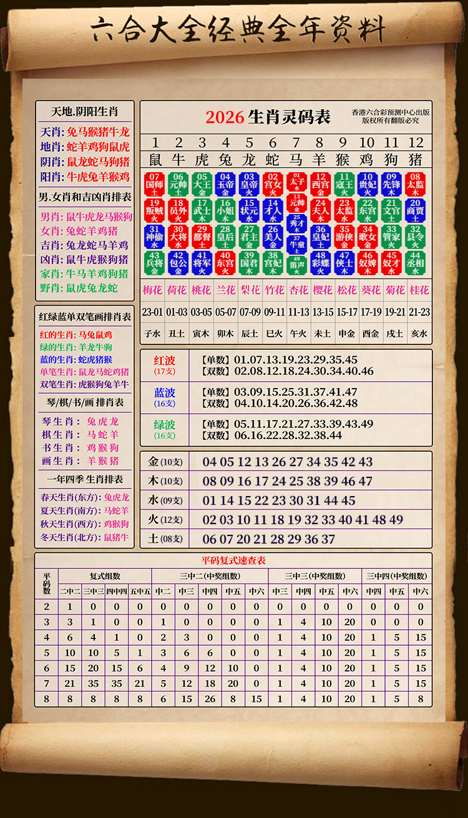Click the red 46 奴婢 badge
The width and height of the screenshot is (468, 818).
[368, 263]
